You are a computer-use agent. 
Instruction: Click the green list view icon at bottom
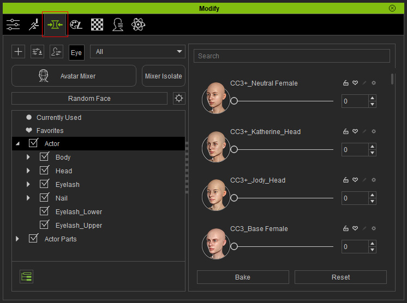(x=27, y=276)
